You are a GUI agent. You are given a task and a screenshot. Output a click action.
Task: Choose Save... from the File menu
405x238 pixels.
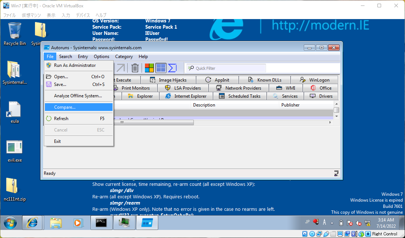click(x=79, y=84)
